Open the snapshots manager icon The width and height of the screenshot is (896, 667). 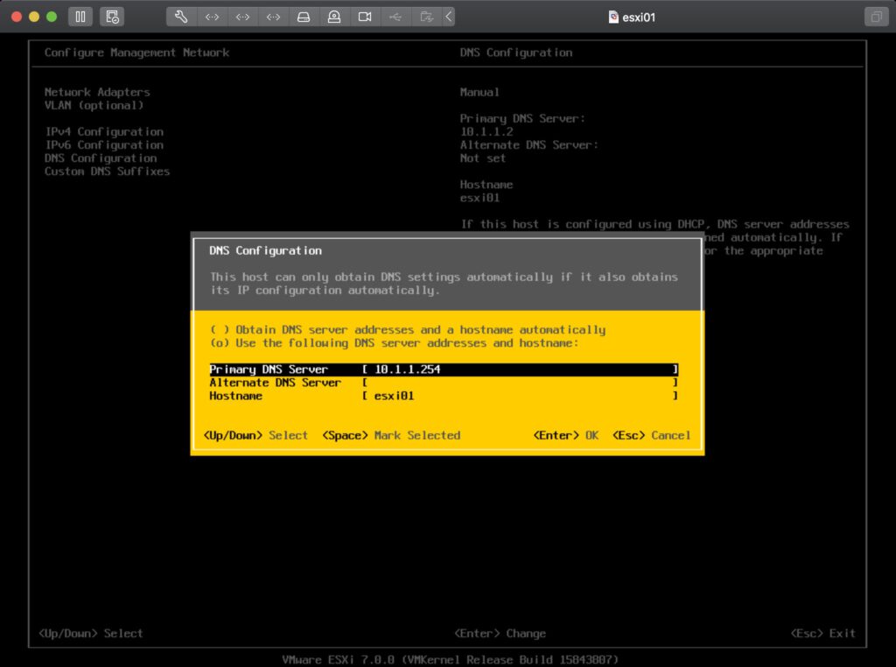pos(113,17)
